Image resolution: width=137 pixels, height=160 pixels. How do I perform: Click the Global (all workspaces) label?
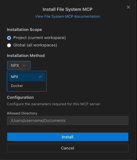35,45
